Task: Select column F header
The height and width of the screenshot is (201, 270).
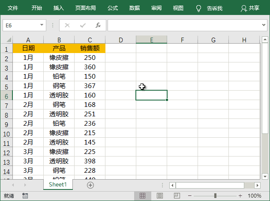Action: coord(182,40)
